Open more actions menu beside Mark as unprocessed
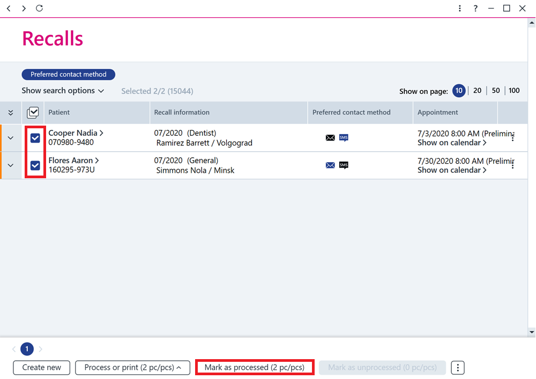Screen dimensions: 536x379 pyautogui.click(x=458, y=368)
